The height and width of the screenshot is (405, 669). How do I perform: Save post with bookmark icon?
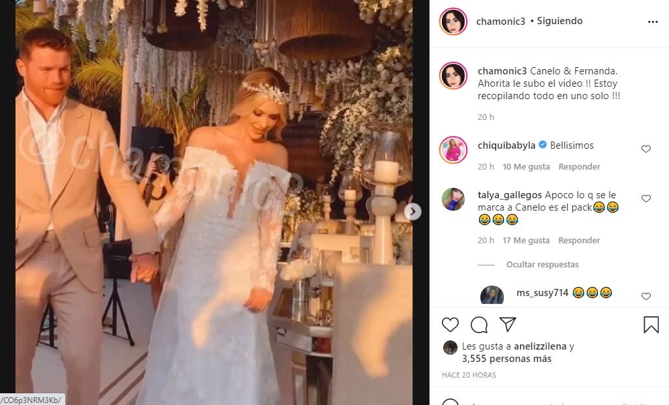tap(651, 325)
